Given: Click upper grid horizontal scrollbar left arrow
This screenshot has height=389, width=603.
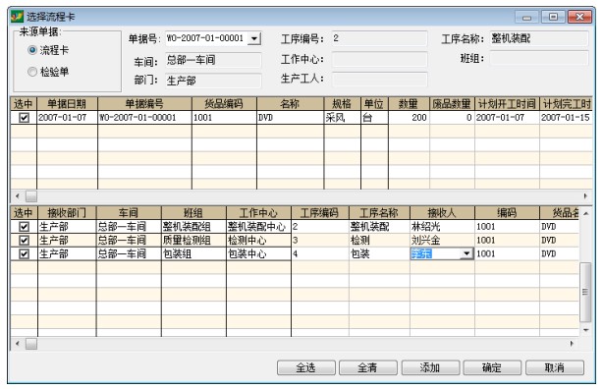Looking at the screenshot, I should 18,196.
